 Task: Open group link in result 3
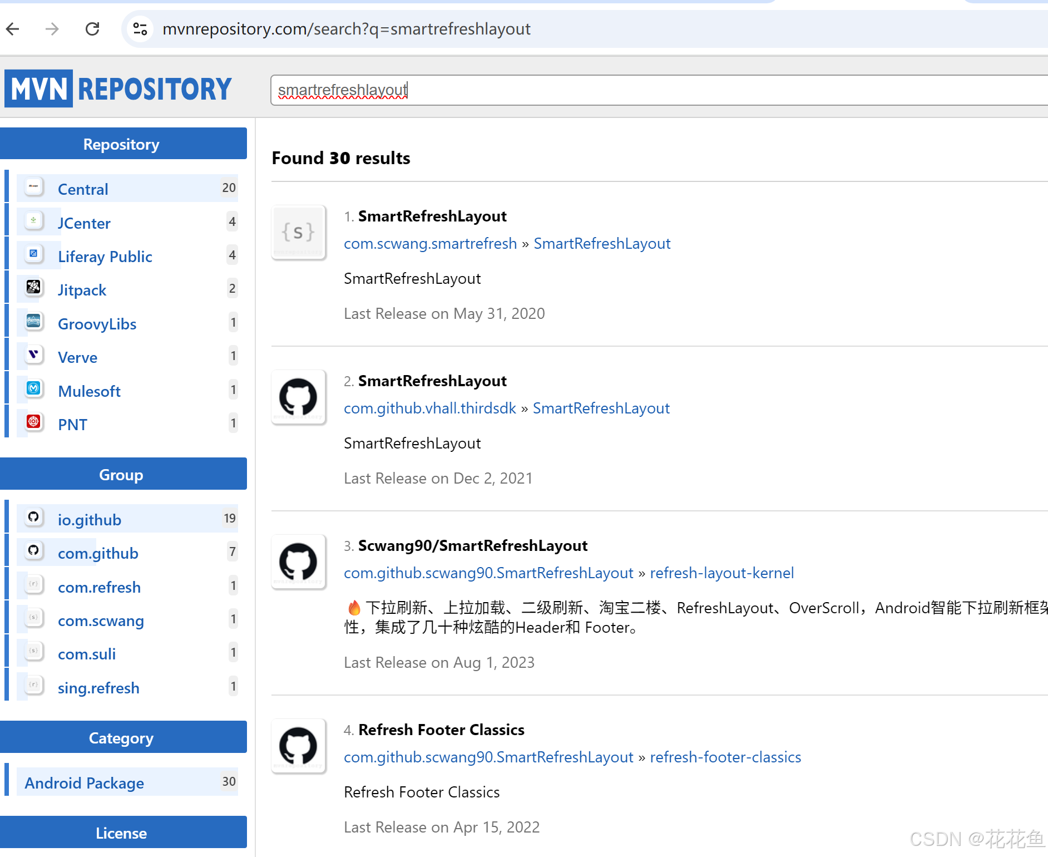click(x=488, y=573)
